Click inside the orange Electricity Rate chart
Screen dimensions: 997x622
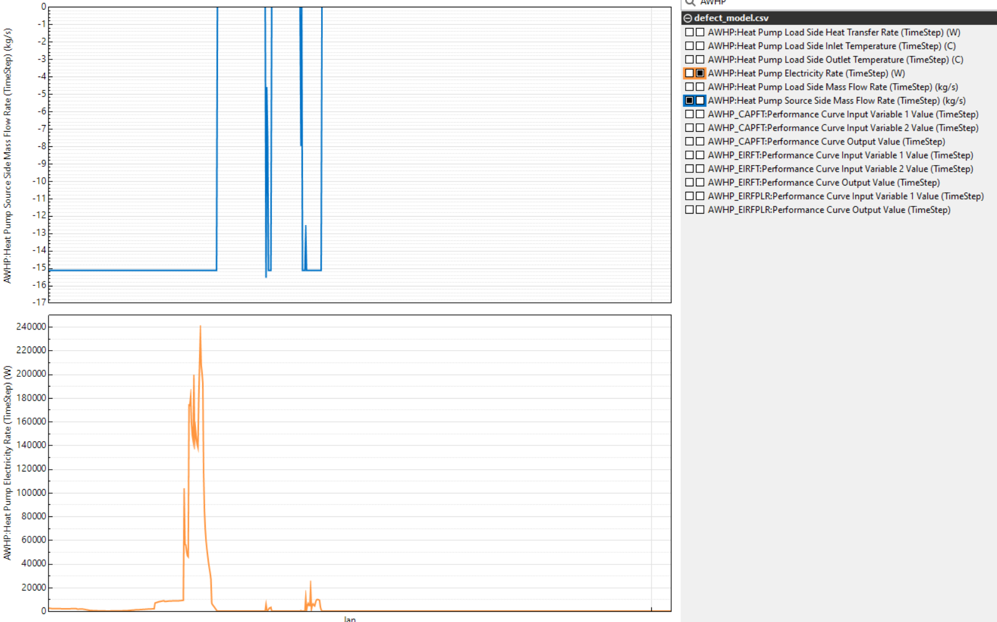pyautogui.click(x=360, y=463)
